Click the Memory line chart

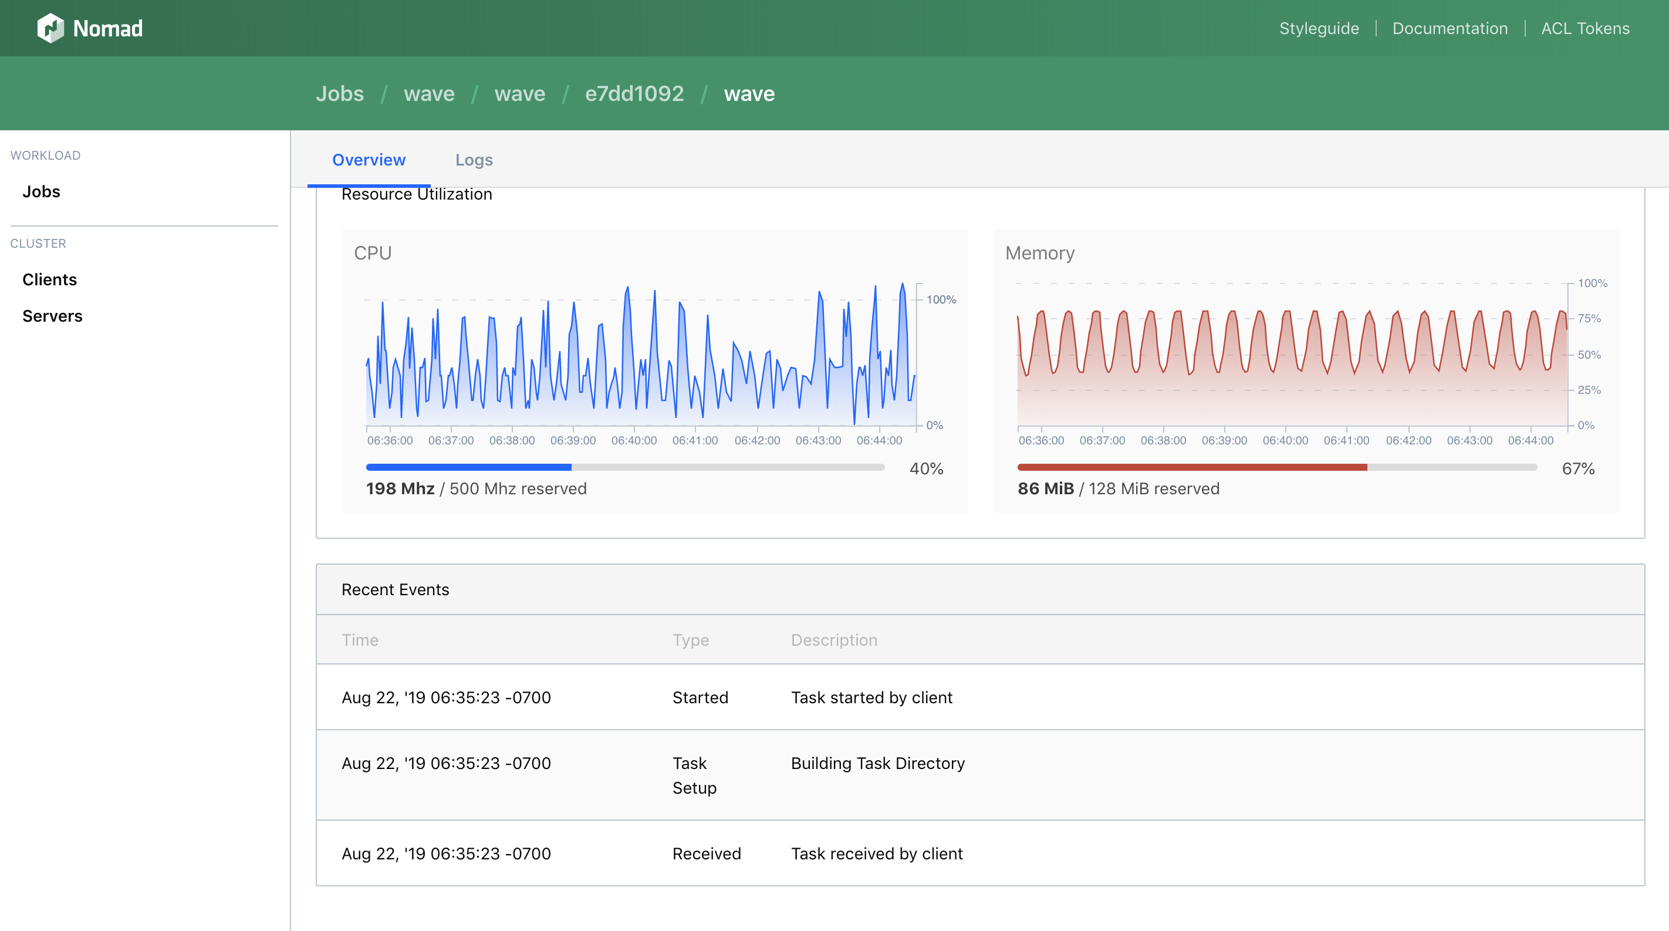pos(1292,356)
